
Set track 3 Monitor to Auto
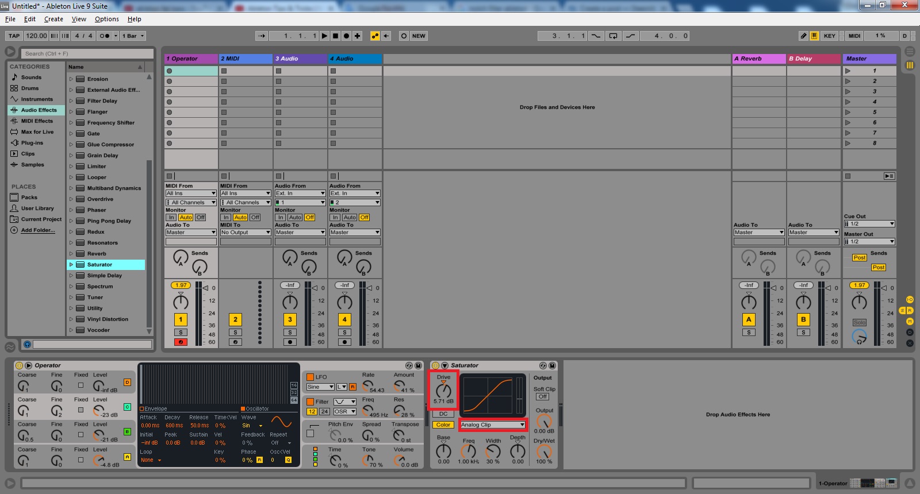coord(295,217)
